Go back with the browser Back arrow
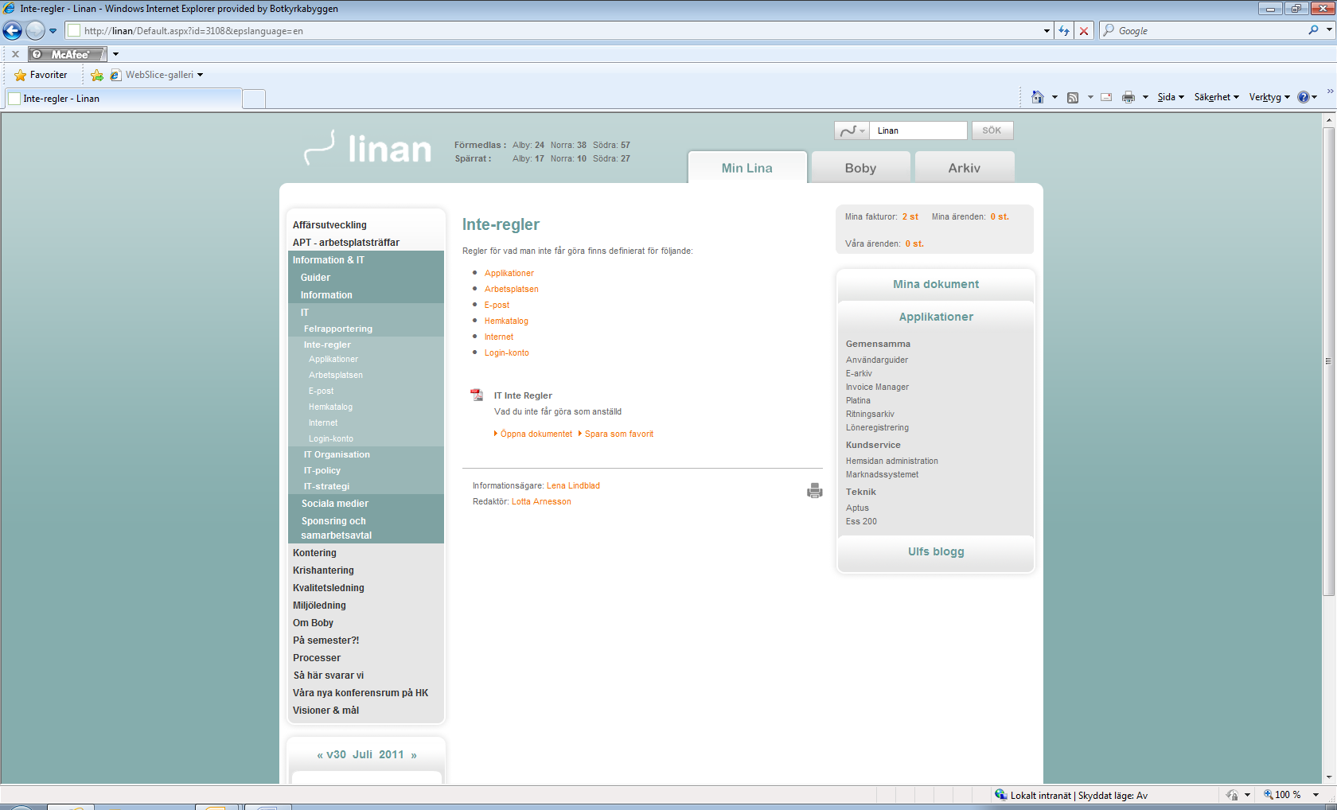 pyautogui.click(x=13, y=31)
